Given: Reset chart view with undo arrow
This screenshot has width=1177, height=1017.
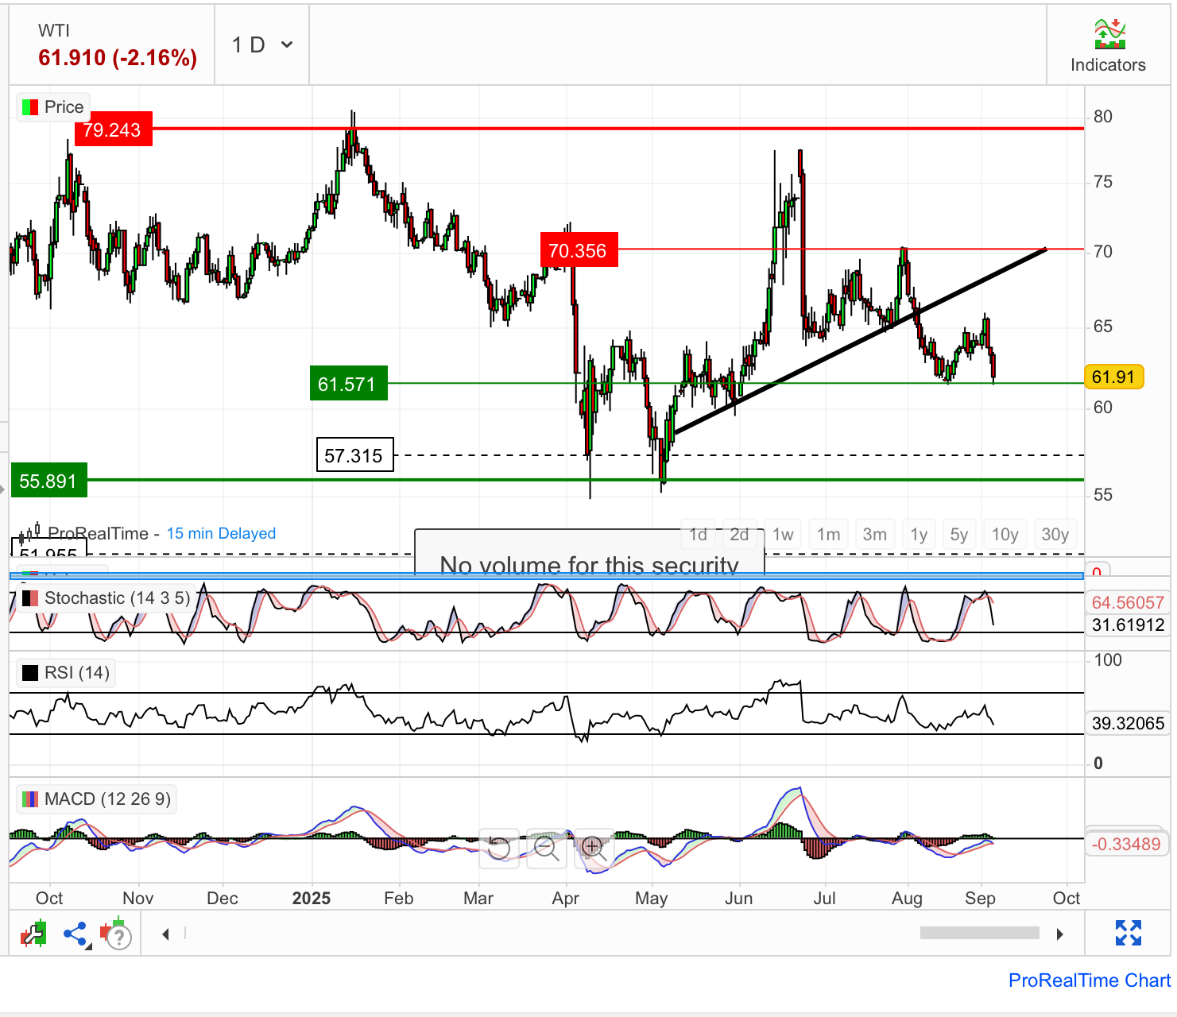Looking at the screenshot, I should (x=499, y=848).
